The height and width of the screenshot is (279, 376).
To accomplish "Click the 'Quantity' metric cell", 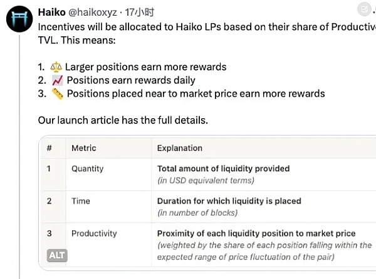I will point(87,169).
